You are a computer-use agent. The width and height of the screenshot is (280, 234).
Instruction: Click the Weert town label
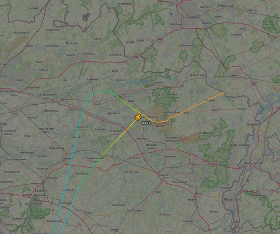[235, 75]
